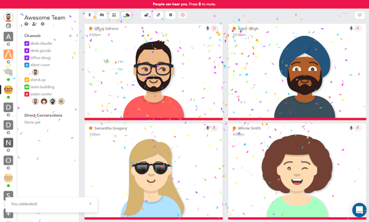Click Doug Safreno's video tile

coord(153,71)
